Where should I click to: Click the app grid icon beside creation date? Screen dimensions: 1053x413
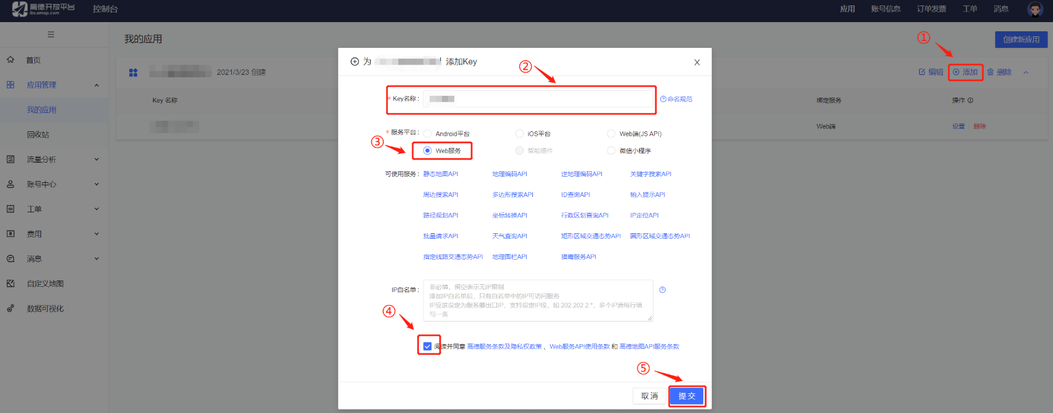pyautogui.click(x=133, y=72)
